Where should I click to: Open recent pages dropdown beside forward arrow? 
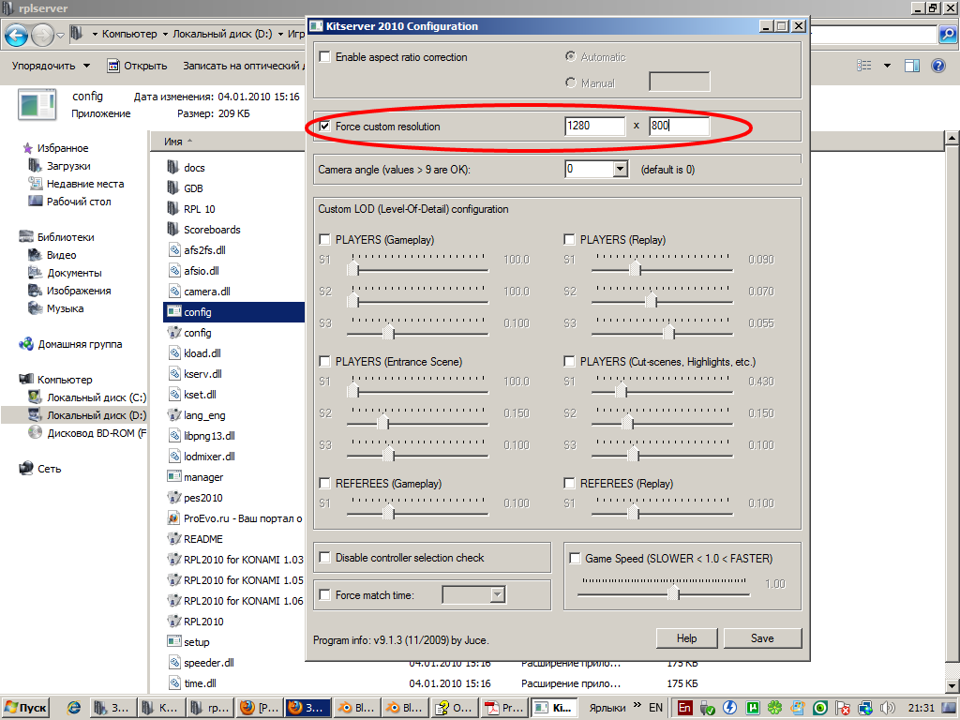click(61, 36)
